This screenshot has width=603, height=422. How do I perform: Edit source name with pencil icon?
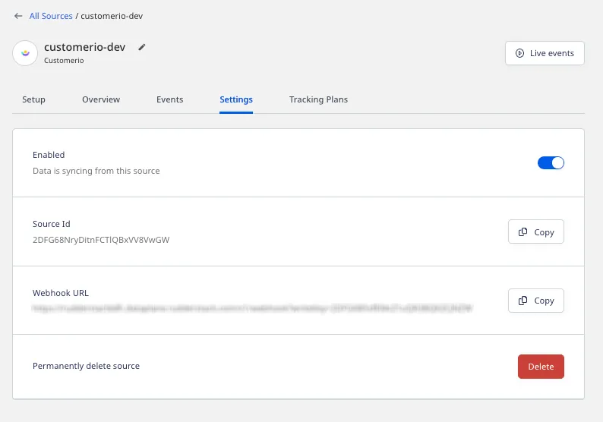(x=142, y=47)
